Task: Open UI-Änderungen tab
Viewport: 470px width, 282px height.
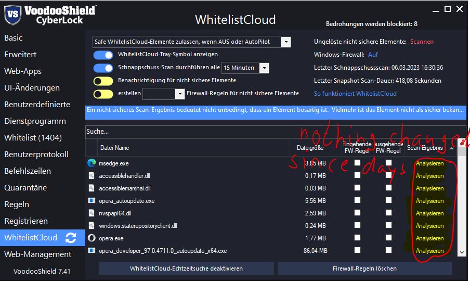Action: click(x=32, y=88)
